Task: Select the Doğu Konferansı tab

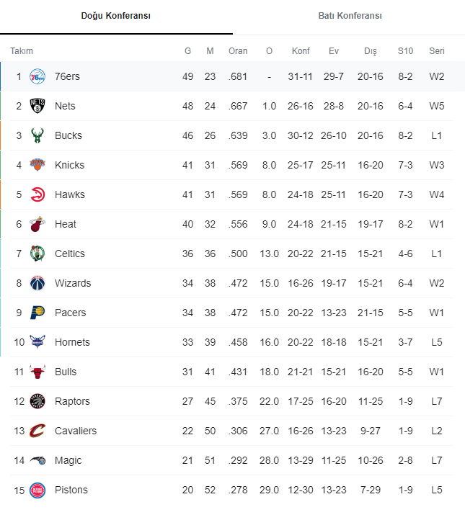Action: [116, 16]
